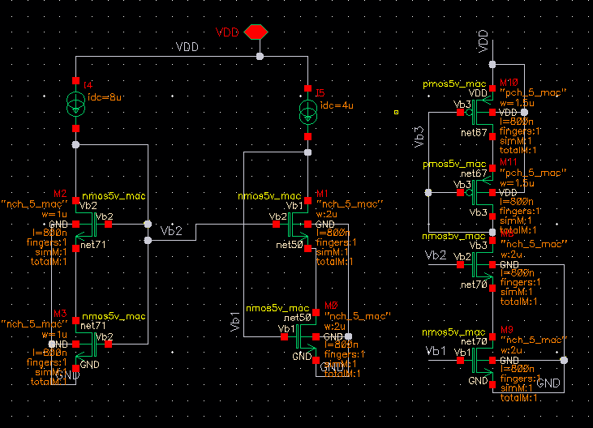This screenshot has width=593, height=428.
Task: Select the red VDD hexagon pin
Action: (256, 32)
